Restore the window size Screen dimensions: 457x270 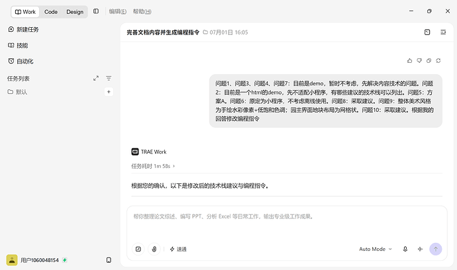[429, 11]
